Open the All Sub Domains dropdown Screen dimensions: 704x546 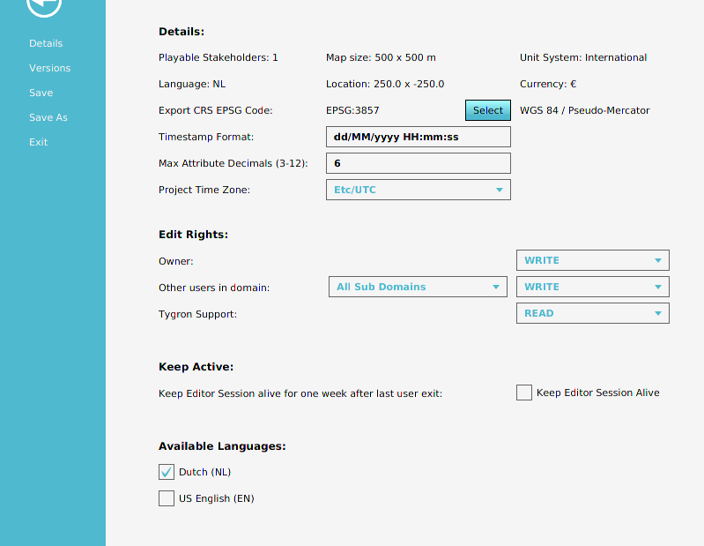417,287
